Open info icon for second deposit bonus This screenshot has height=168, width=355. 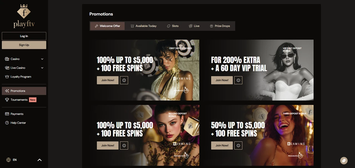(124, 146)
